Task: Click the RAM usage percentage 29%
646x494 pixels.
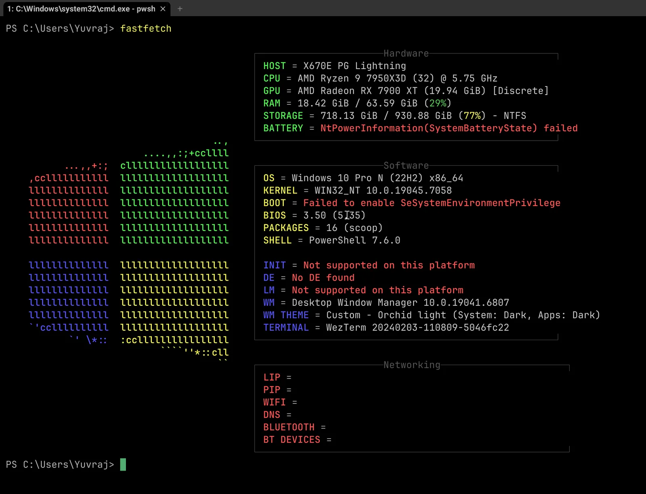Action: pyautogui.click(x=439, y=103)
